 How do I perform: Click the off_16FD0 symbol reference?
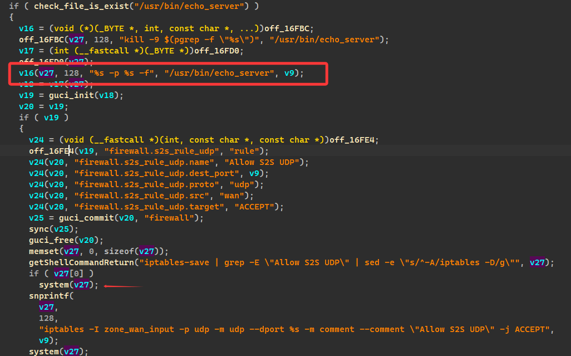(219, 51)
